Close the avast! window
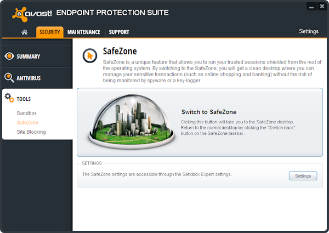Image resolution: width=329 pixels, height=233 pixels. [322, 7]
